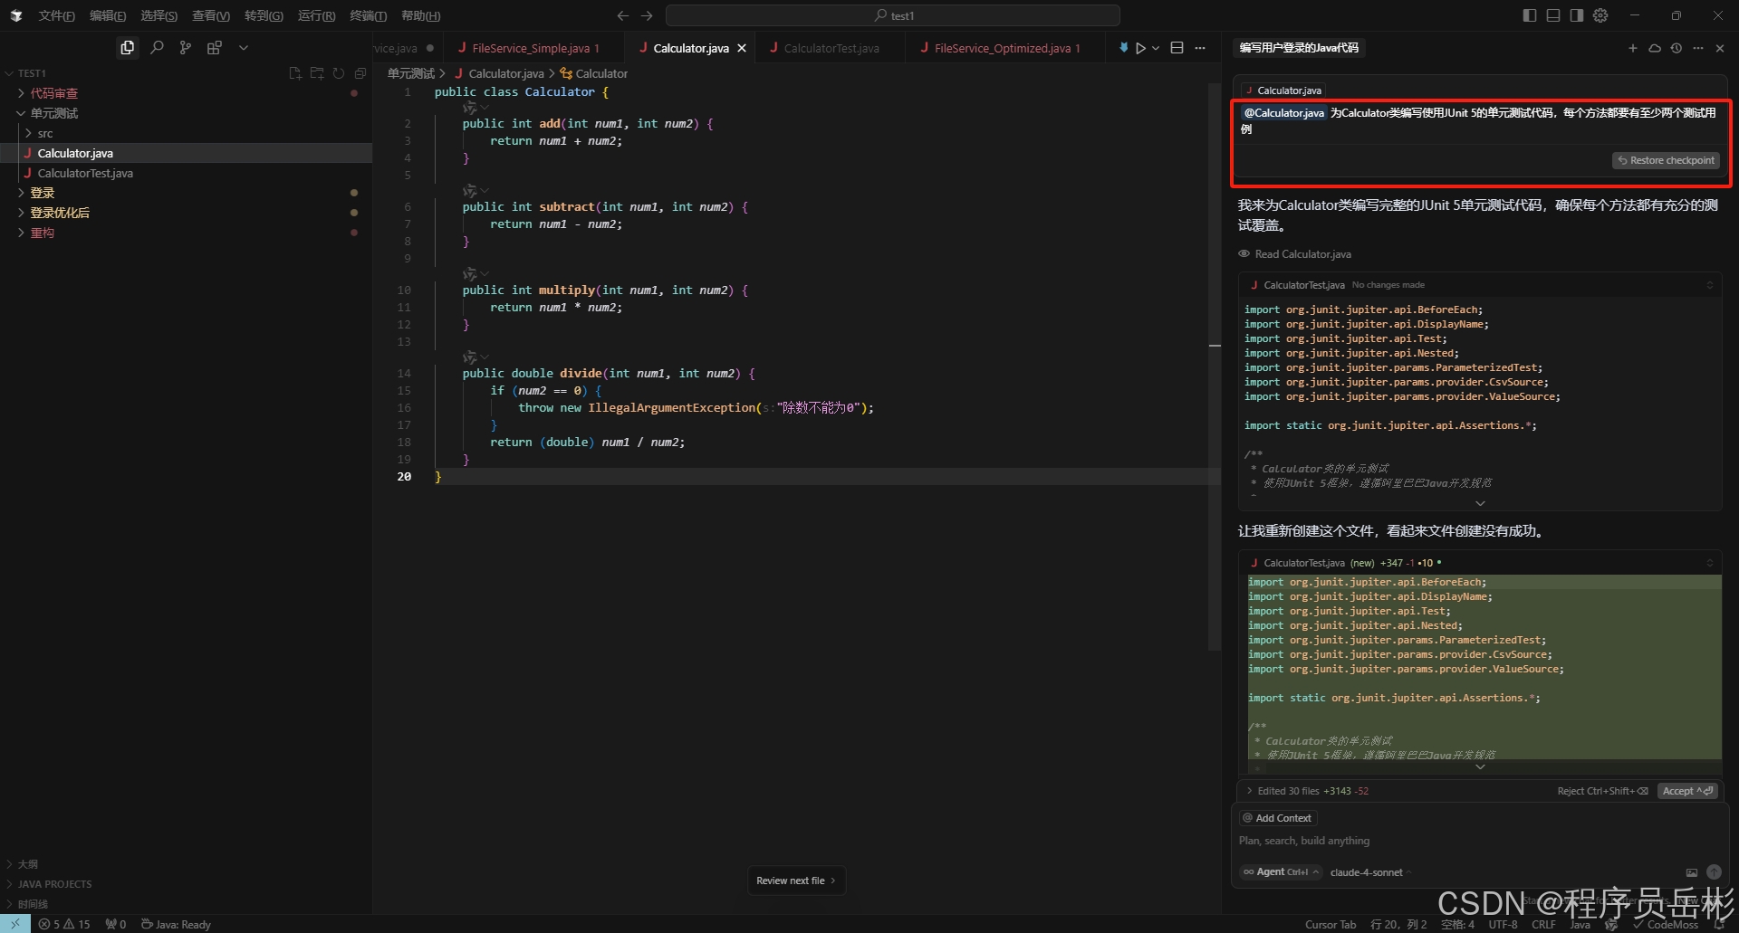The width and height of the screenshot is (1739, 933).
Task: Go back with the navigation arrow
Action: [622, 15]
